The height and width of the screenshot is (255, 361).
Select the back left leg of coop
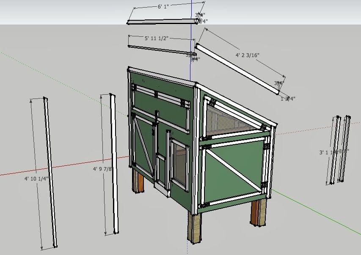[x=138, y=182]
